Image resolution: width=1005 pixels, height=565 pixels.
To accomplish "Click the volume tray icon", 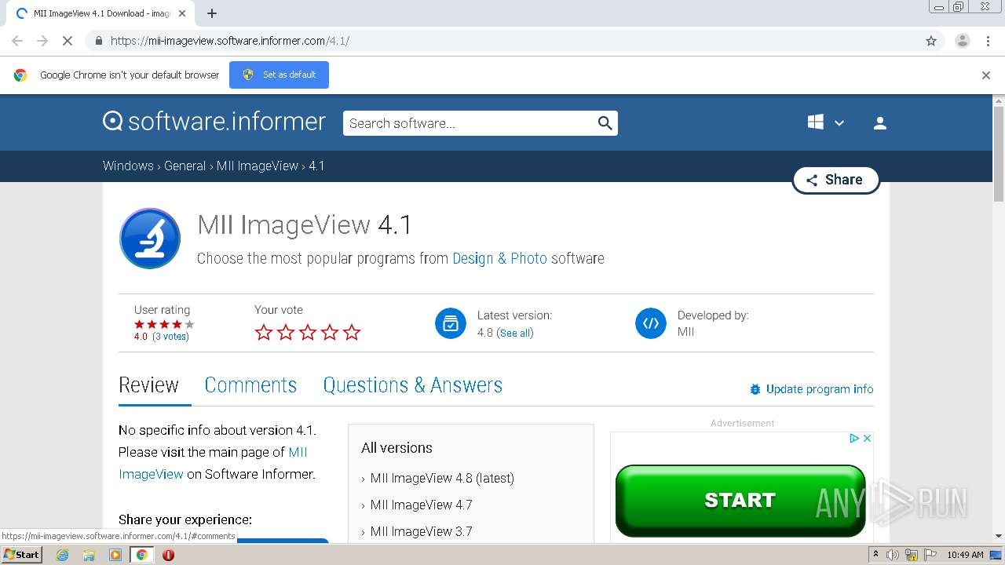I will [893, 555].
